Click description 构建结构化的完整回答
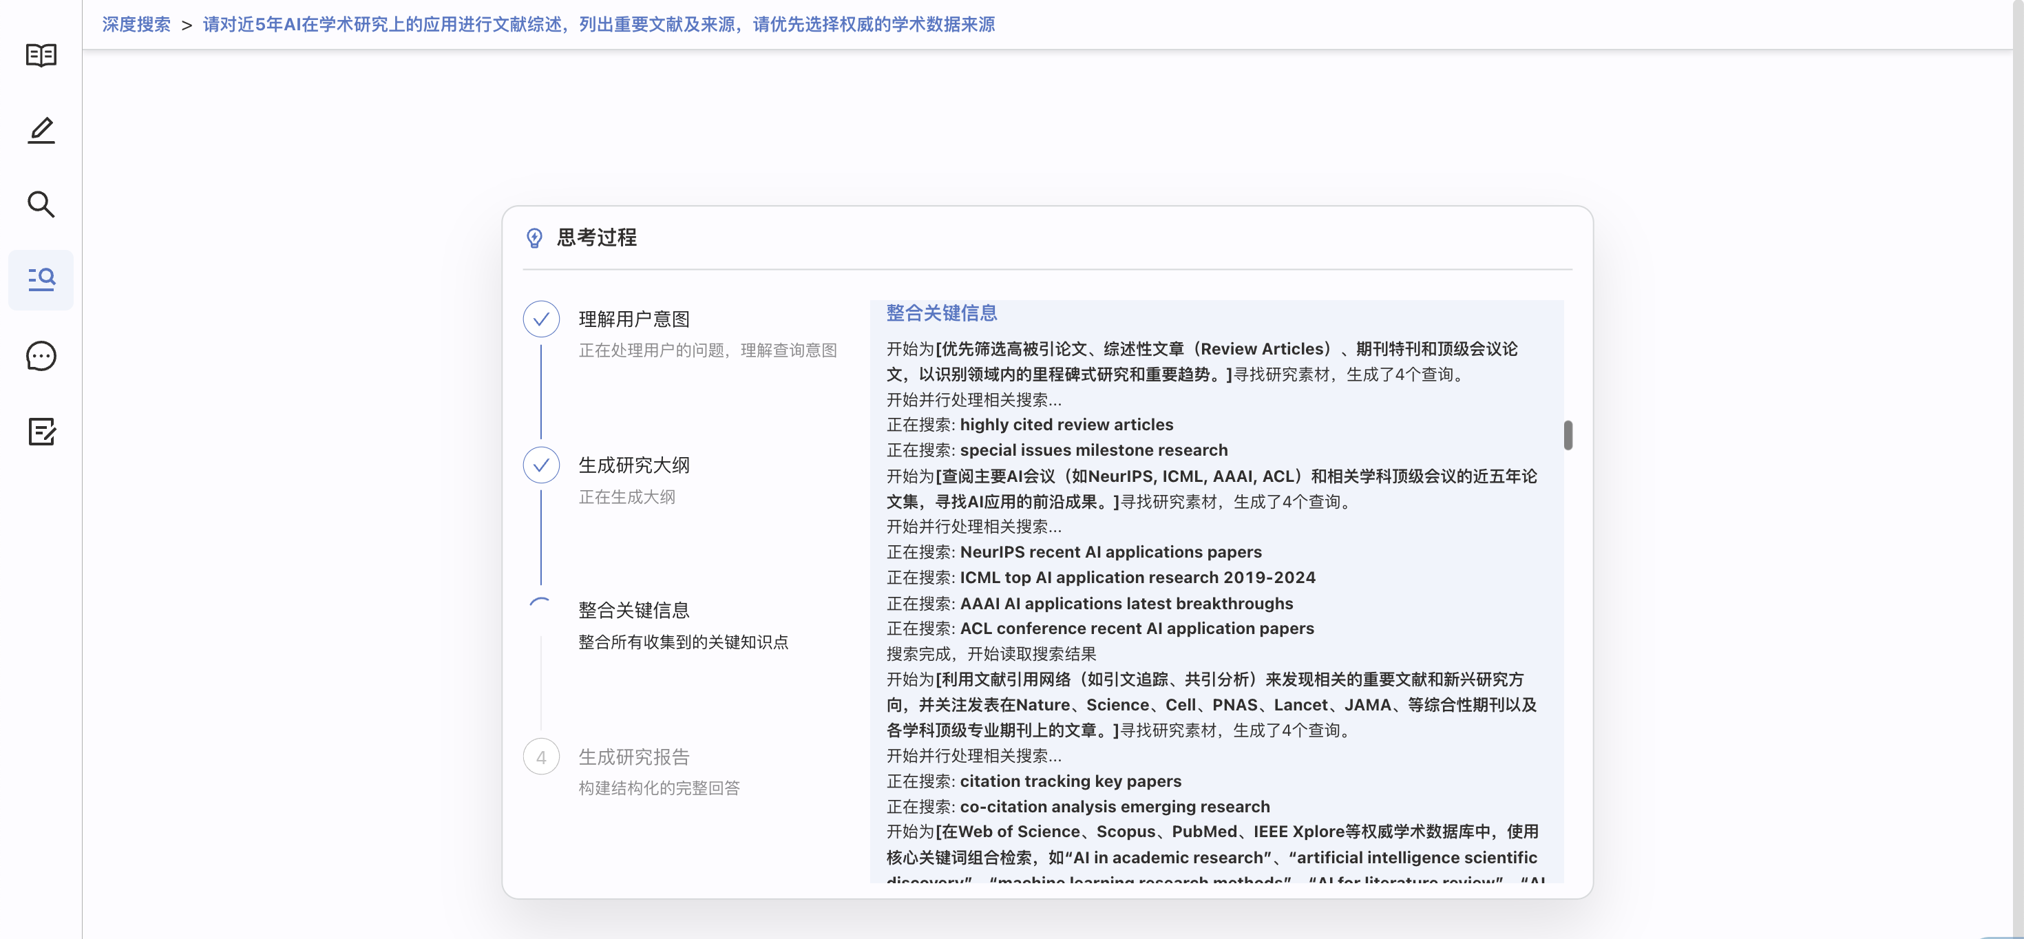This screenshot has height=939, width=2024. coord(660,788)
